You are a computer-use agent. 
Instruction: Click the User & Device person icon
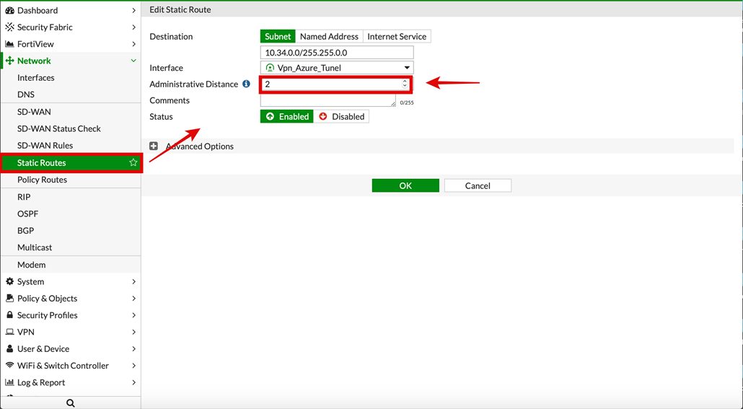[9, 349]
